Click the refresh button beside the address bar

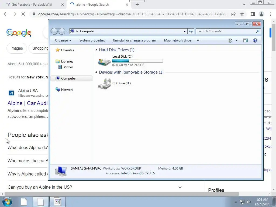point(191,31)
